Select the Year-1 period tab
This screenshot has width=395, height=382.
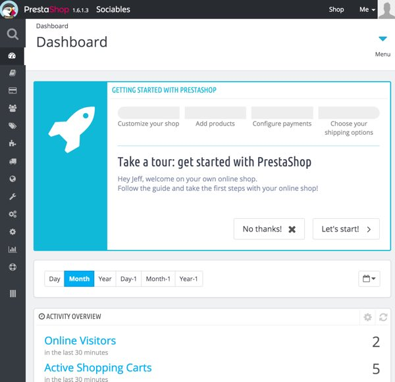point(189,279)
